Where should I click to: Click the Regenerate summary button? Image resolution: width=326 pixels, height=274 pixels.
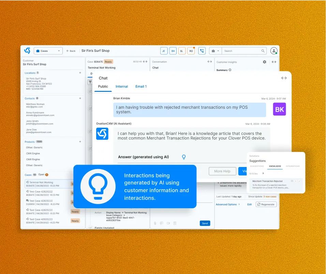point(266,204)
